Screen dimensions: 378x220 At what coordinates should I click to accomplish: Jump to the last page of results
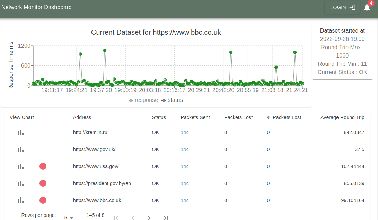[166, 218]
